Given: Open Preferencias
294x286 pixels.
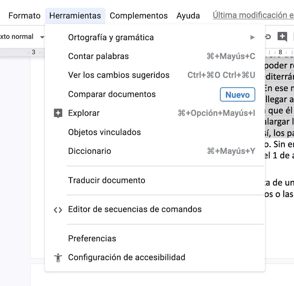Looking at the screenshot, I should coord(92,239).
